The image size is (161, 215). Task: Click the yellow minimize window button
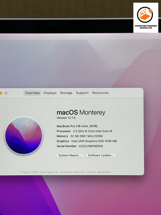pos(1,93)
